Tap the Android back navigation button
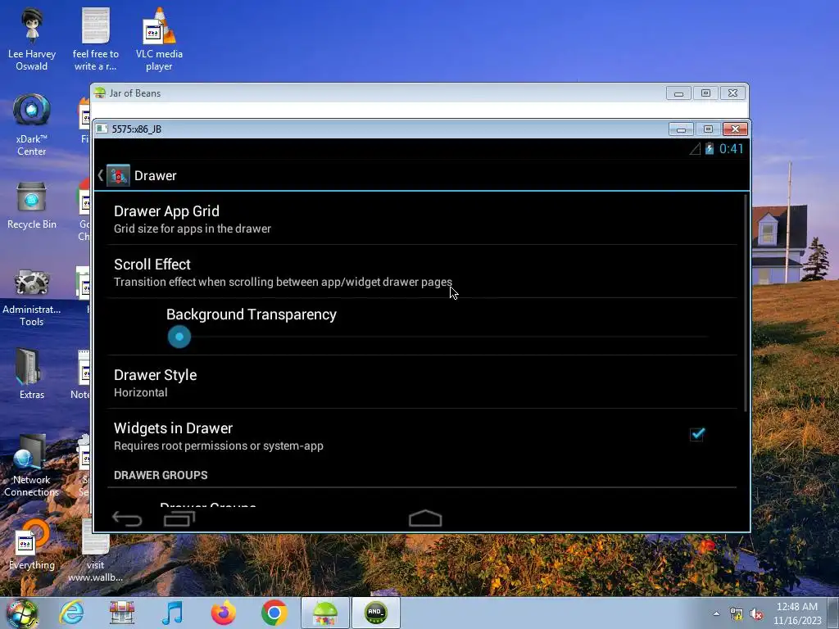The image size is (839, 629). [x=127, y=518]
